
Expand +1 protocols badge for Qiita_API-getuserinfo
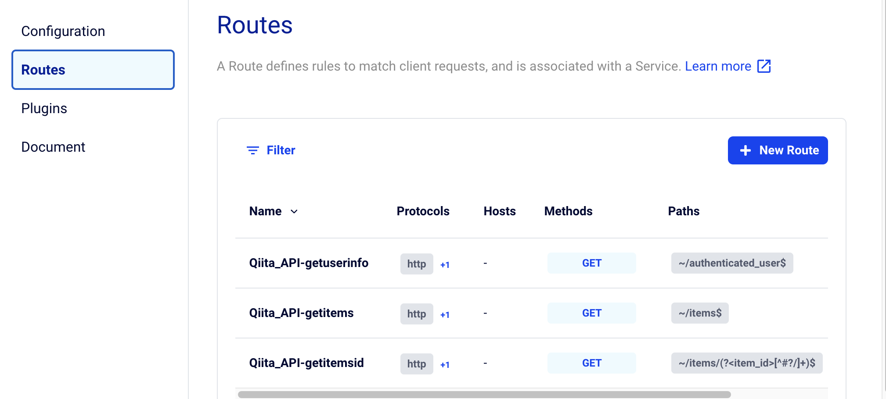pos(445,264)
